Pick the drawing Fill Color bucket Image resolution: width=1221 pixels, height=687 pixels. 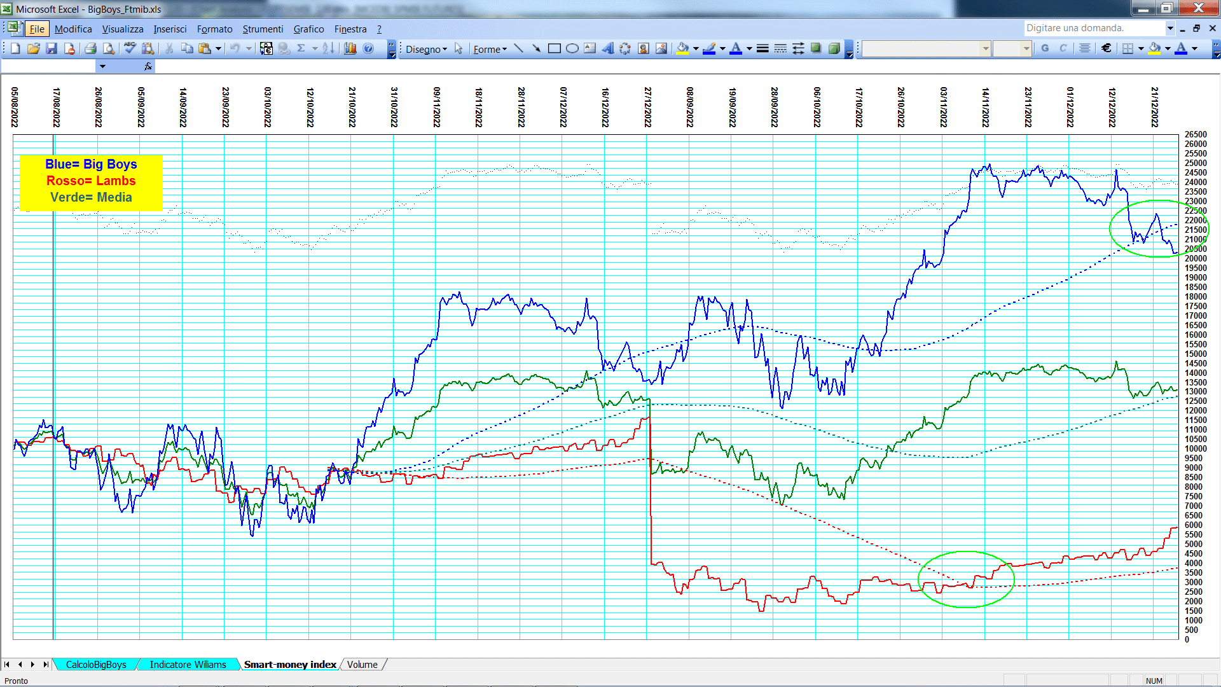point(683,48)
